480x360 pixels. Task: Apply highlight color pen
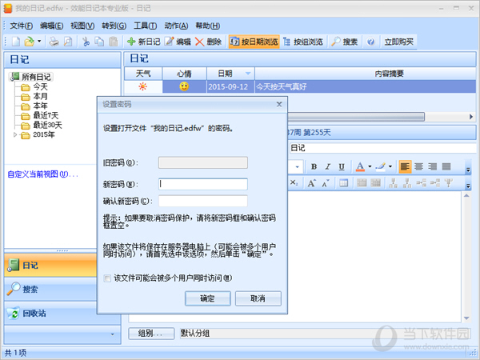381,166
